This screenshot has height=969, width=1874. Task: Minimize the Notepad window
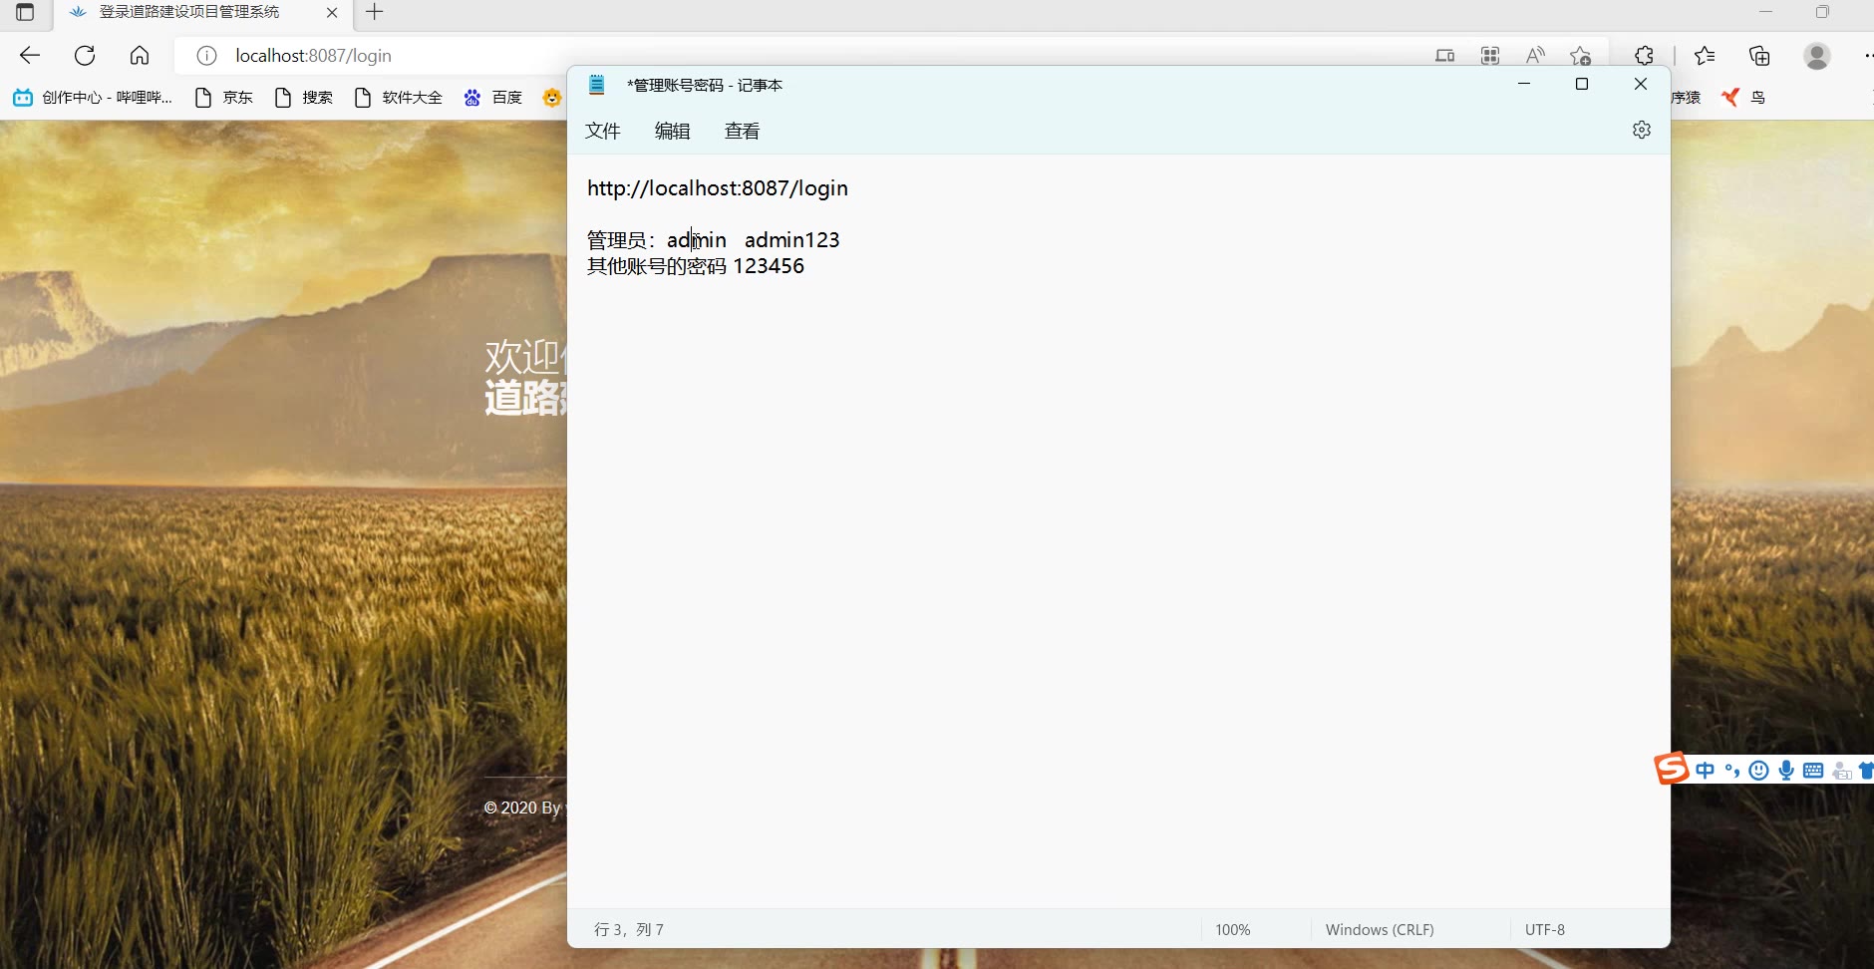tap(1524, 84)
